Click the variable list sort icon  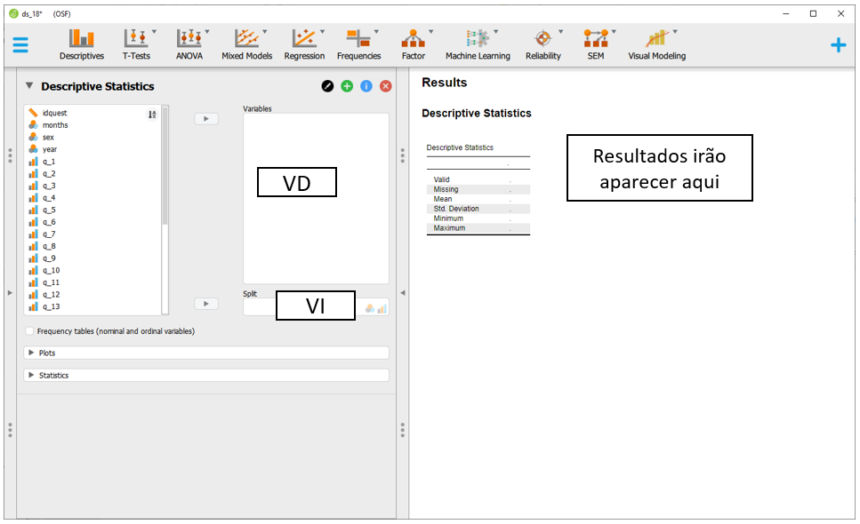tap(152, 114)
